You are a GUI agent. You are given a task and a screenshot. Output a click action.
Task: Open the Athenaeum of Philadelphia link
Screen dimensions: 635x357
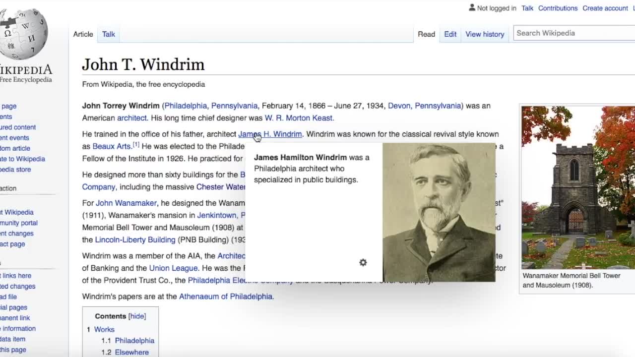tap(226, 297)
